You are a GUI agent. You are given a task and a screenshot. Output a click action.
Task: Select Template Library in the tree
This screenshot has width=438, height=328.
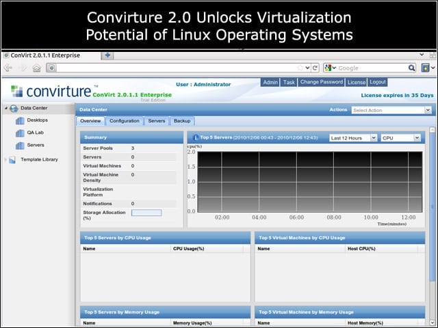click(39, 159)
